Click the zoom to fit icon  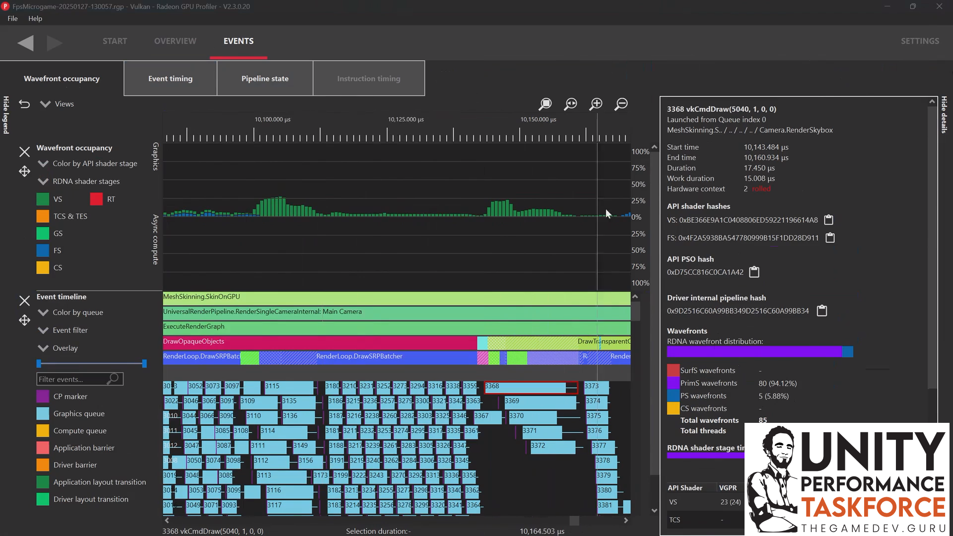pos(570,104)
